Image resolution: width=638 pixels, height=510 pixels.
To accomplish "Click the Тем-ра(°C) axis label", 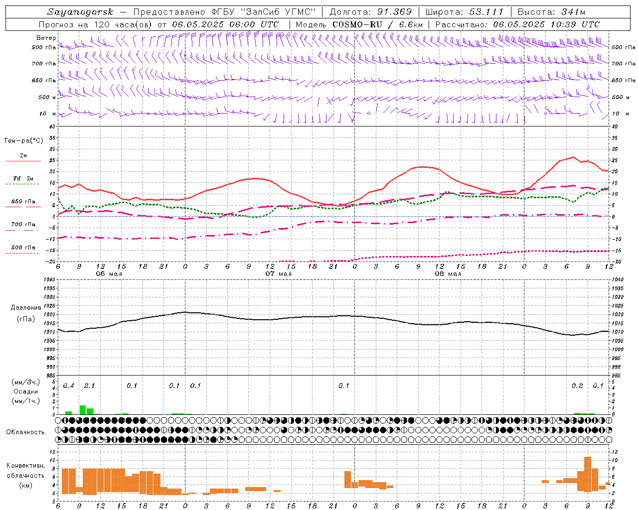I will pyautogui.click(x=23, y=141).
